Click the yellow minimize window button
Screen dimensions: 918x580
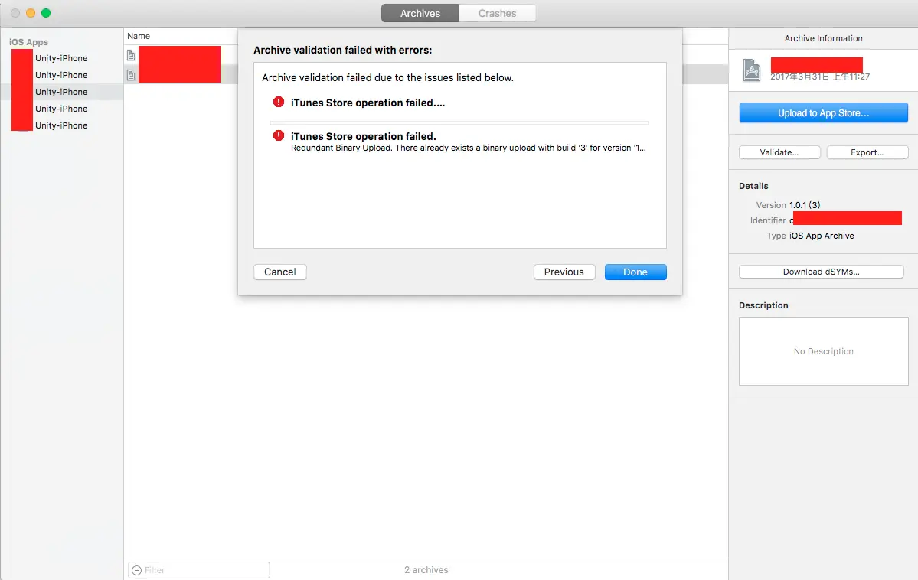click(31, 13)
